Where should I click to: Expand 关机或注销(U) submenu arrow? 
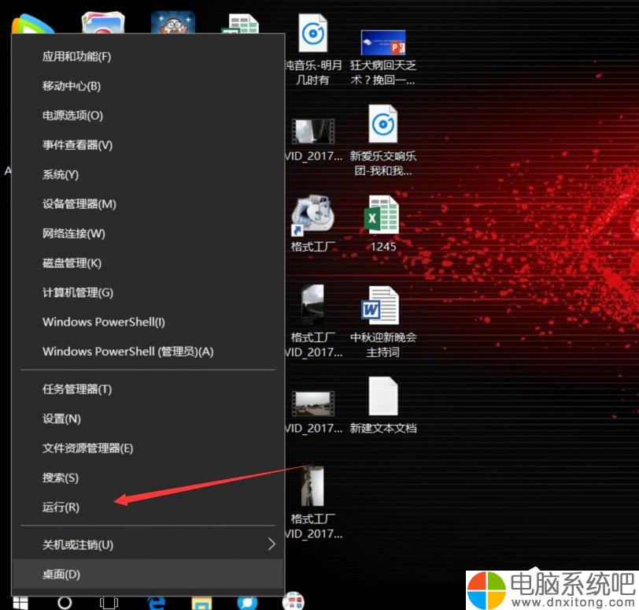point(271,545)
